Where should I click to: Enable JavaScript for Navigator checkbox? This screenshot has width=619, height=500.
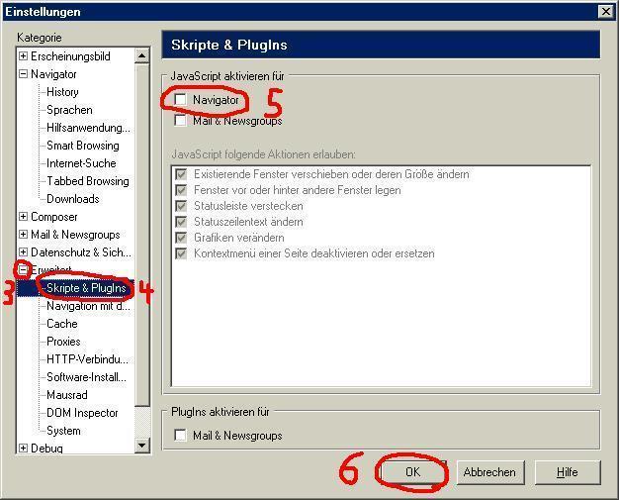tap(180, 100)
